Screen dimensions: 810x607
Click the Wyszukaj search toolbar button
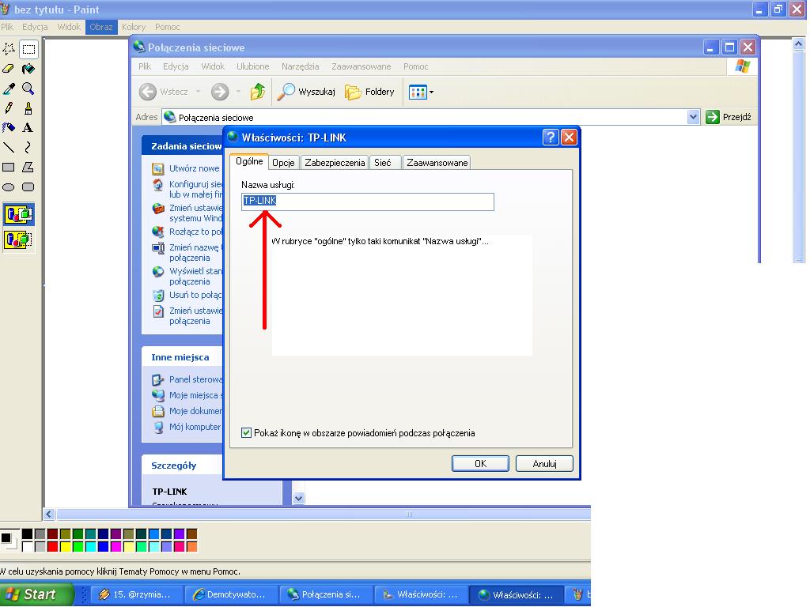[306, 92]
